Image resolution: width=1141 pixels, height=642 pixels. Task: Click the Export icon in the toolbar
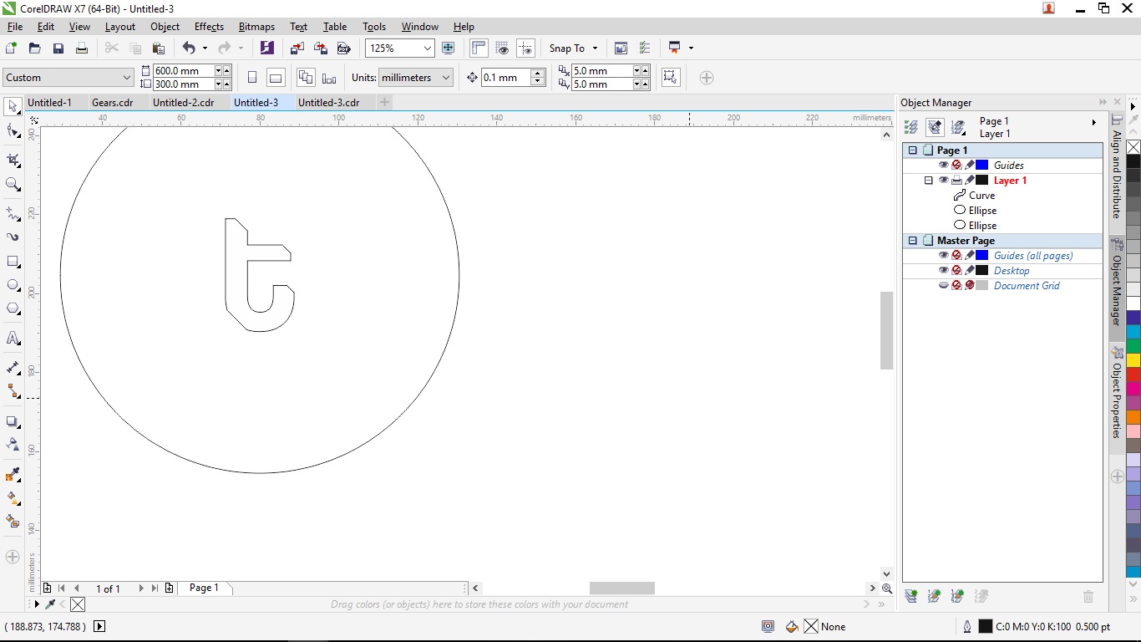tap(321, 48)
